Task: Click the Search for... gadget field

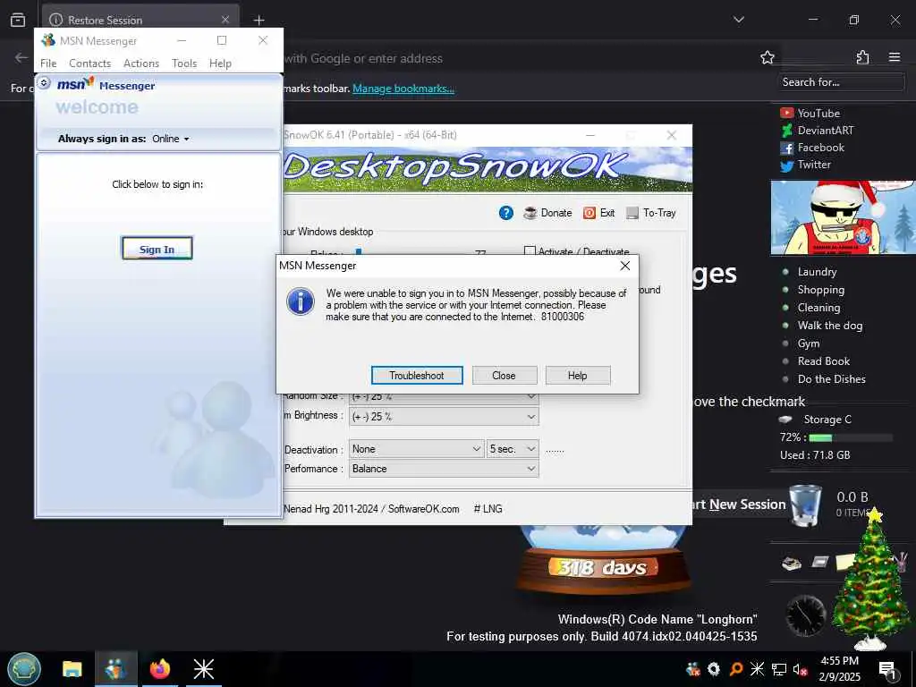Action: click(x=842, y=82)
